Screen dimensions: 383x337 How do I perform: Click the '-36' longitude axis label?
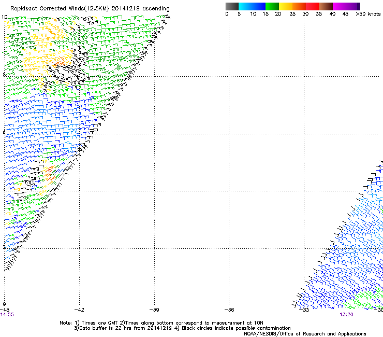pyautogui.click(x=229, y=310)
